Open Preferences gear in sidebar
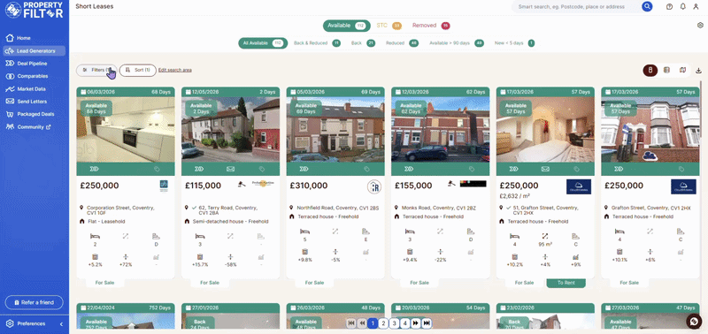This screenshot has width=708, height=334. click(x=10, y=323)
